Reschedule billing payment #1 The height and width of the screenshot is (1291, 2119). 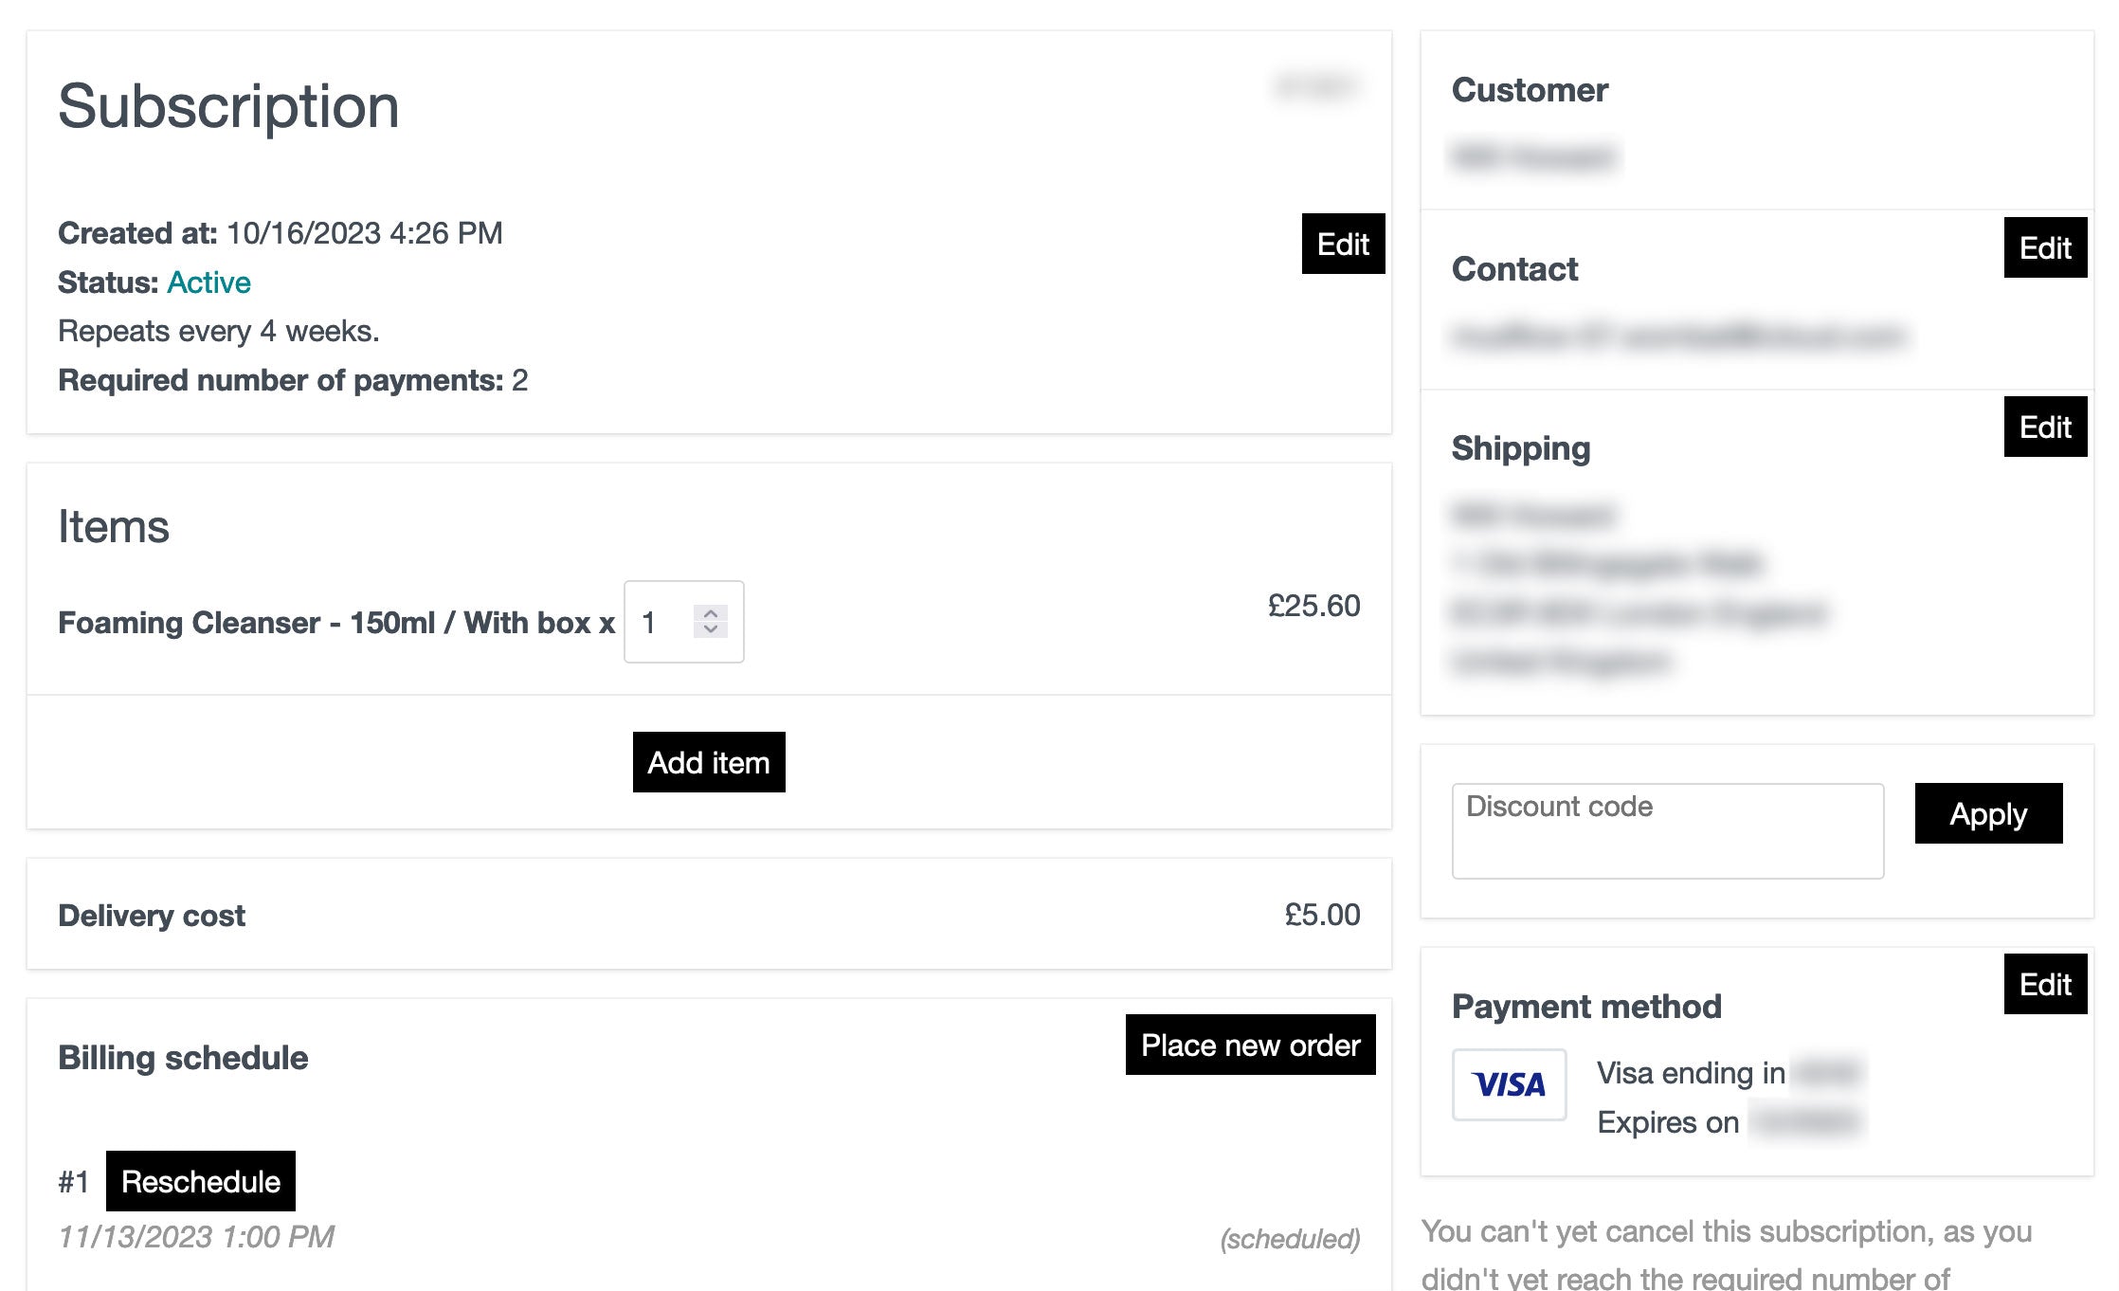201,1182
